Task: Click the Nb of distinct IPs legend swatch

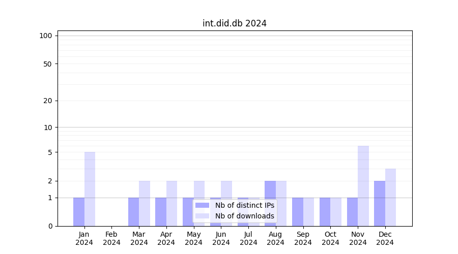Action: (202, 205)
